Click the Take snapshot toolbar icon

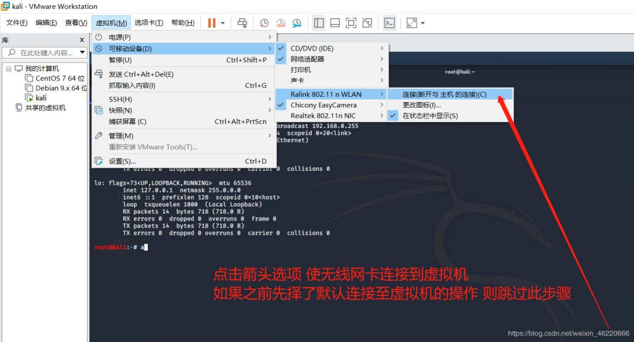pyautogui.click(x=264, y=23)
